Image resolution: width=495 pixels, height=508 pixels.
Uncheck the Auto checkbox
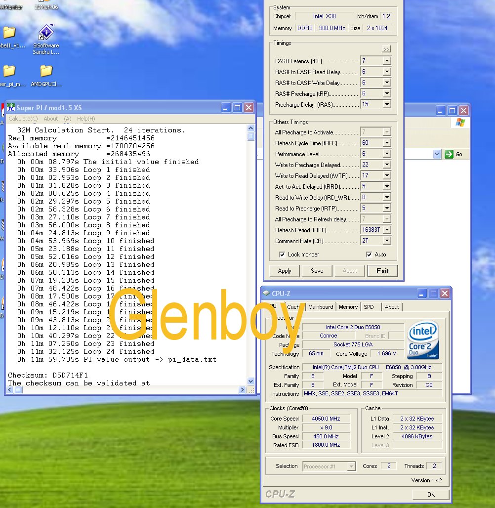pyautogui.click(x=369, y=254)
